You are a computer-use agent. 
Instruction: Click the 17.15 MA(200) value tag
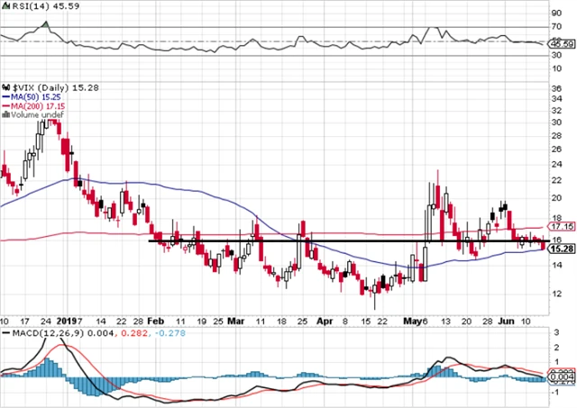[559, 226]
